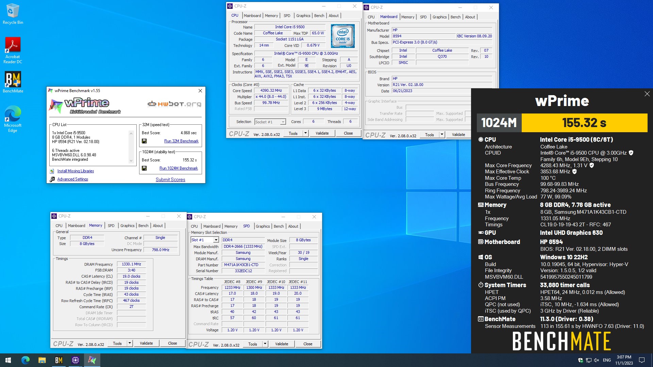Open the notification center icon
The width and height of the screenshot is (653, 367).
point(642,360)
